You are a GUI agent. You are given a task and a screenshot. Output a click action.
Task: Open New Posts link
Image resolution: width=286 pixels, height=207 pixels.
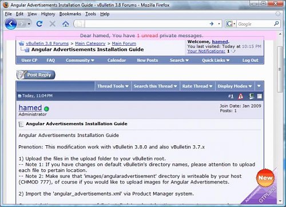[148, 60]
